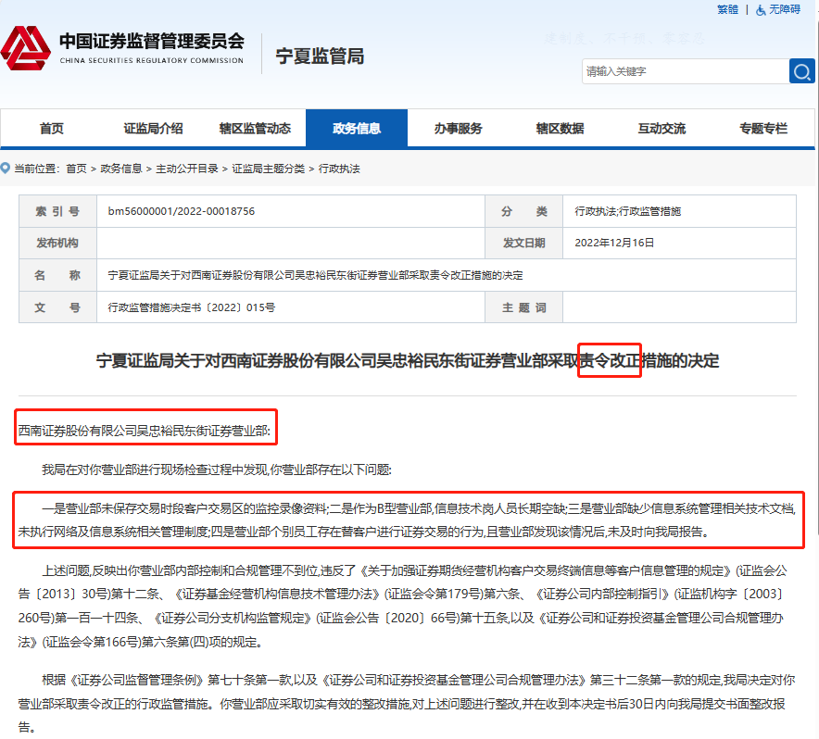819x739 pixels.
Task: Open the 证监局介绍 navigation tab
Action: click(x=153, y=129)
